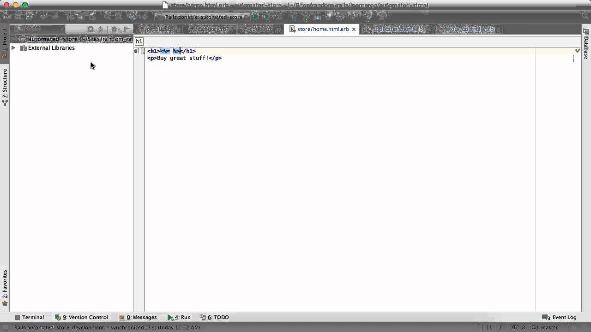Expand the External Libraries node

click(x=13, y=48)
